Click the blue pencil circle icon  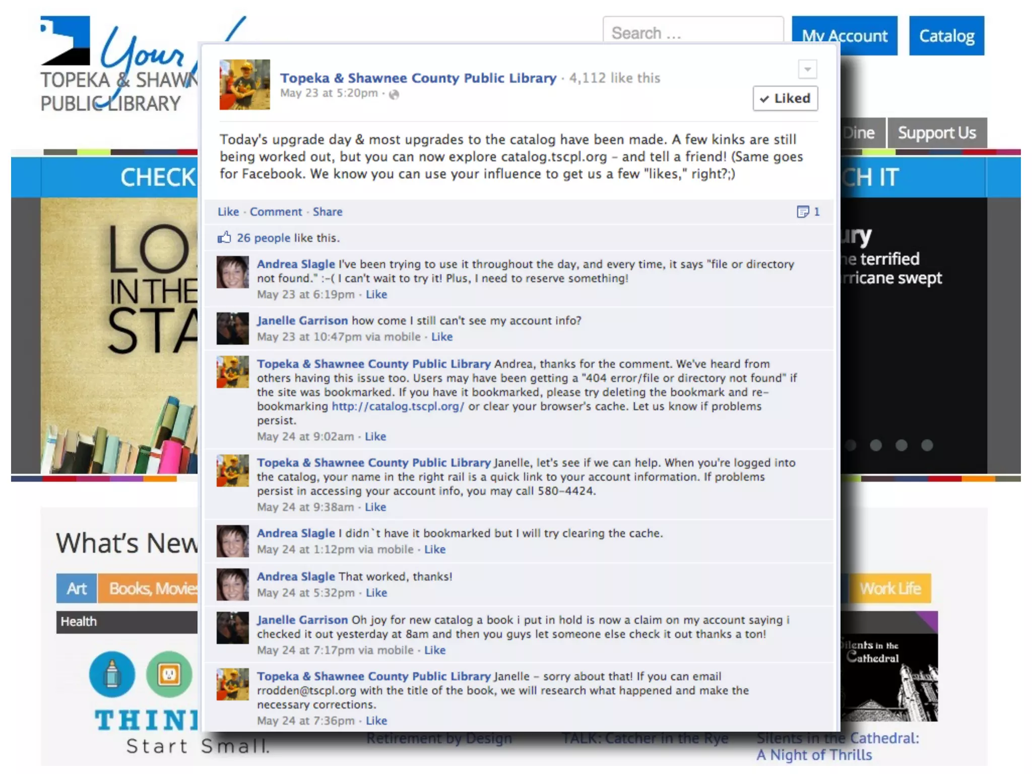pyautogui.click(x=112, y=674)
